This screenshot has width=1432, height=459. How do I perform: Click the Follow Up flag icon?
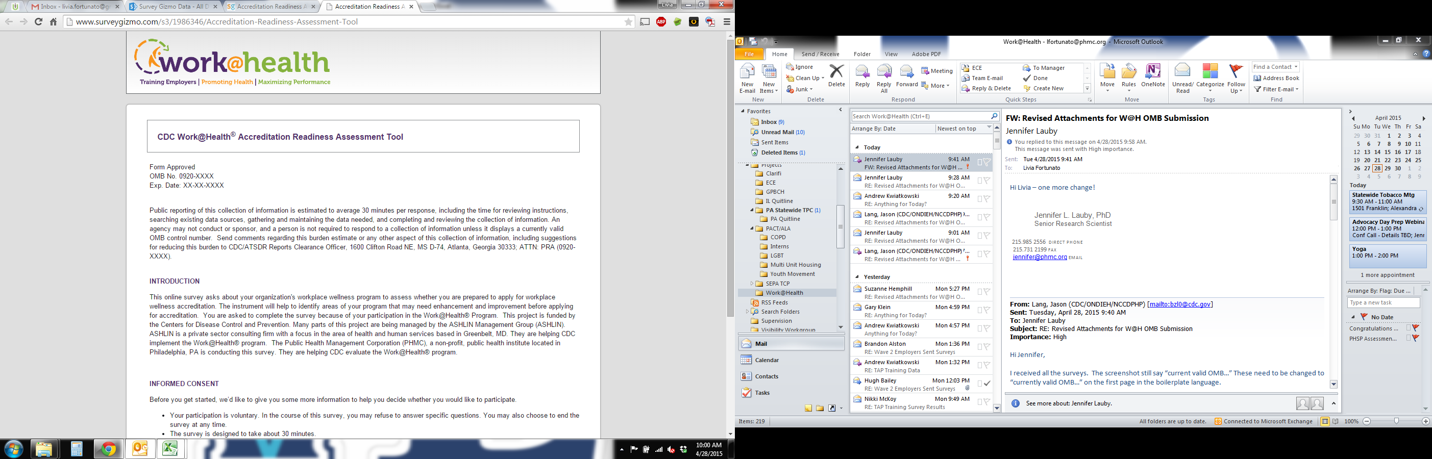pos(1237,71)
